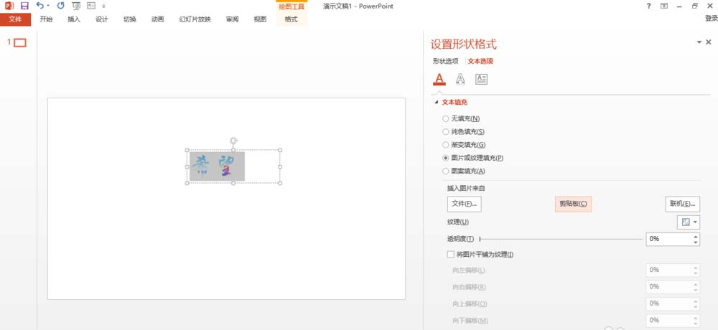Open the 格式 drawing tools tab
Viewport: 718px width, 330px height.
292,19
